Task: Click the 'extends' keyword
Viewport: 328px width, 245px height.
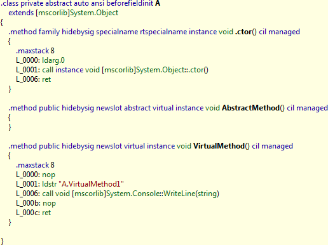Action: pos(21,13)
